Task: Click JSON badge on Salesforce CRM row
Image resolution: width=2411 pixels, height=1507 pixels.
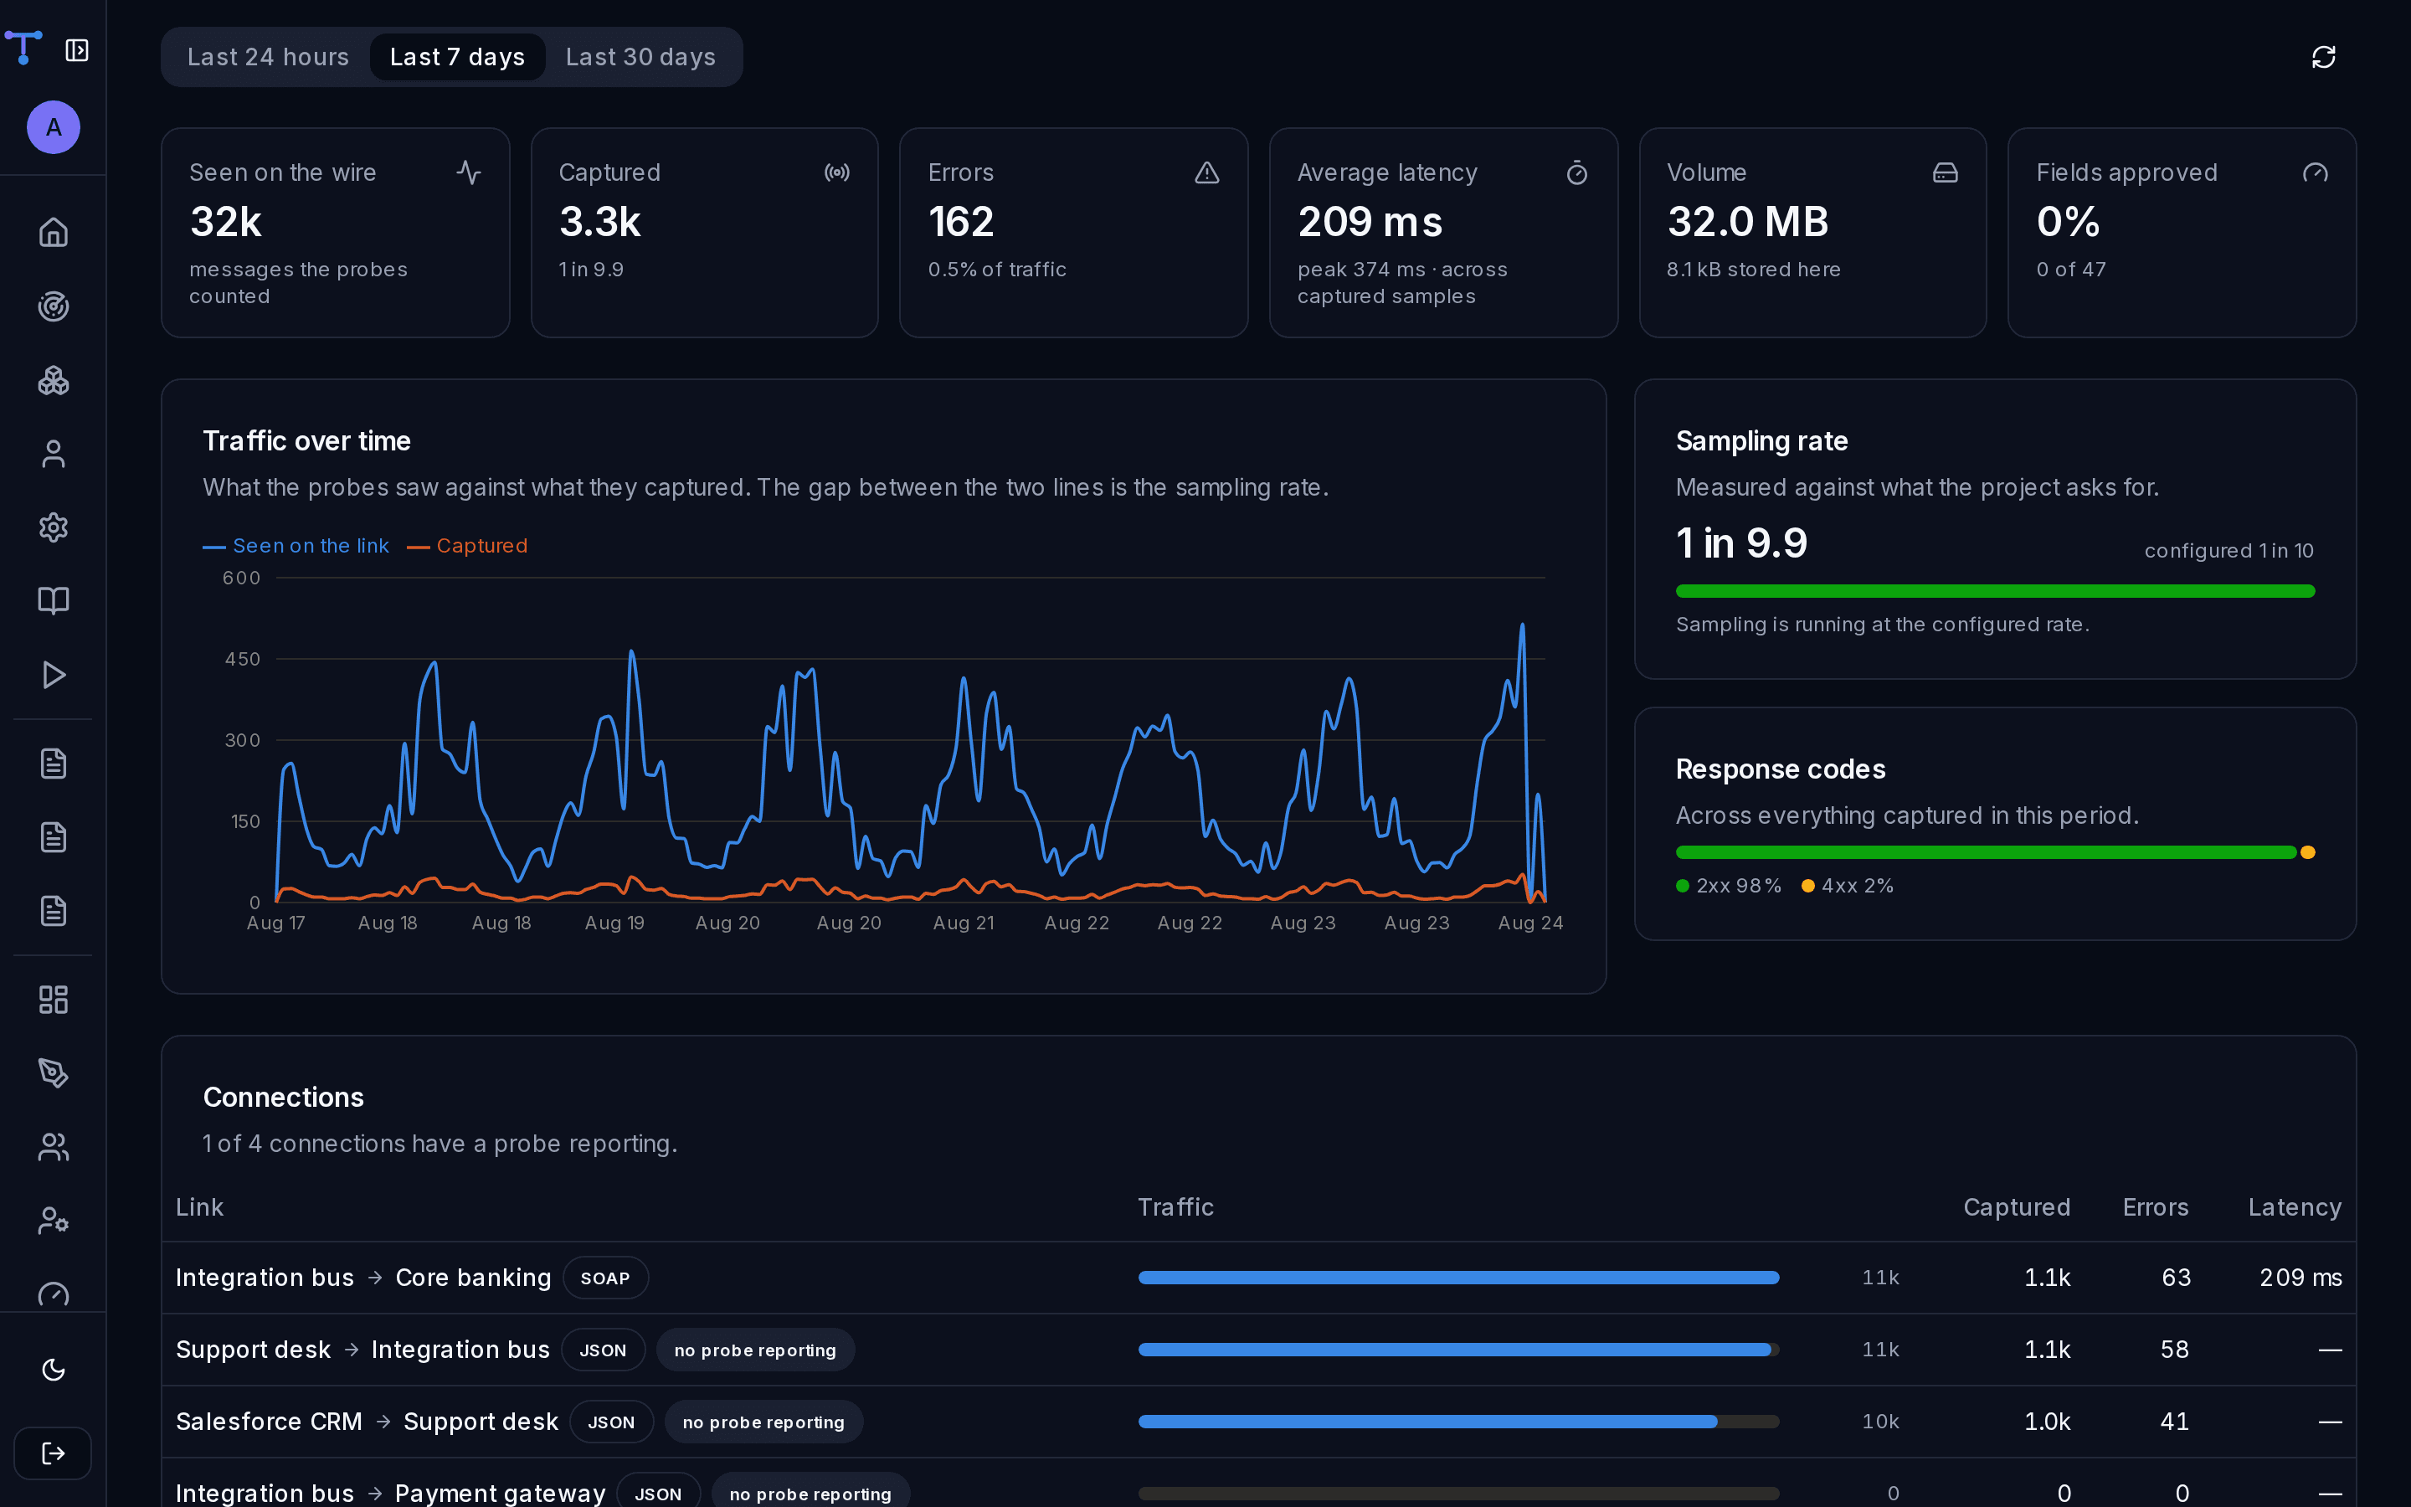Action: pyautogui.click(x=611, y=1422)
